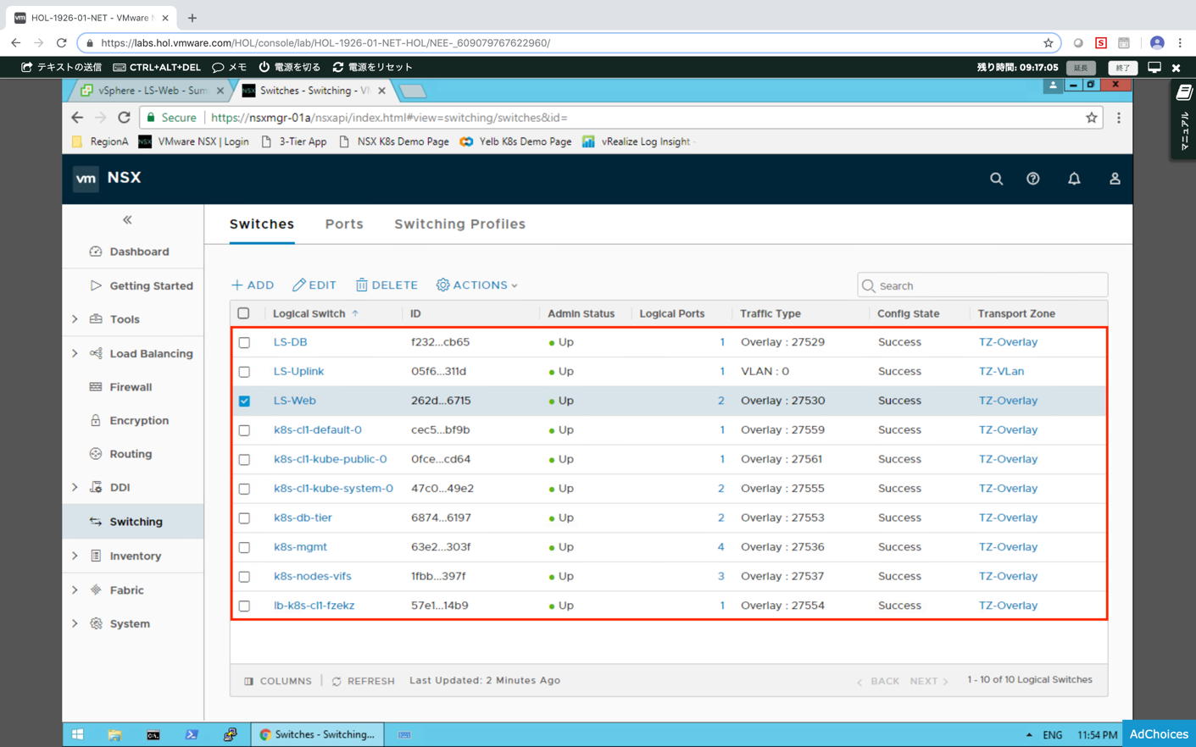Open the 3-Tier App bookmark
The width and height of the screenshot is (1196, 747).
tap(294, 141)
